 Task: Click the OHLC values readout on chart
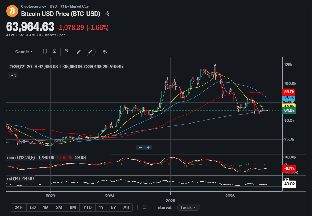click(66, 66)
